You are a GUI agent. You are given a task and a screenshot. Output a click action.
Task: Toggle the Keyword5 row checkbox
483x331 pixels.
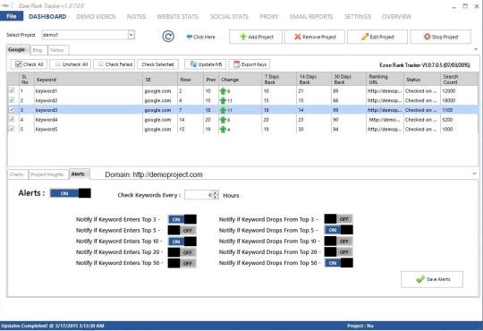[12, 129]
